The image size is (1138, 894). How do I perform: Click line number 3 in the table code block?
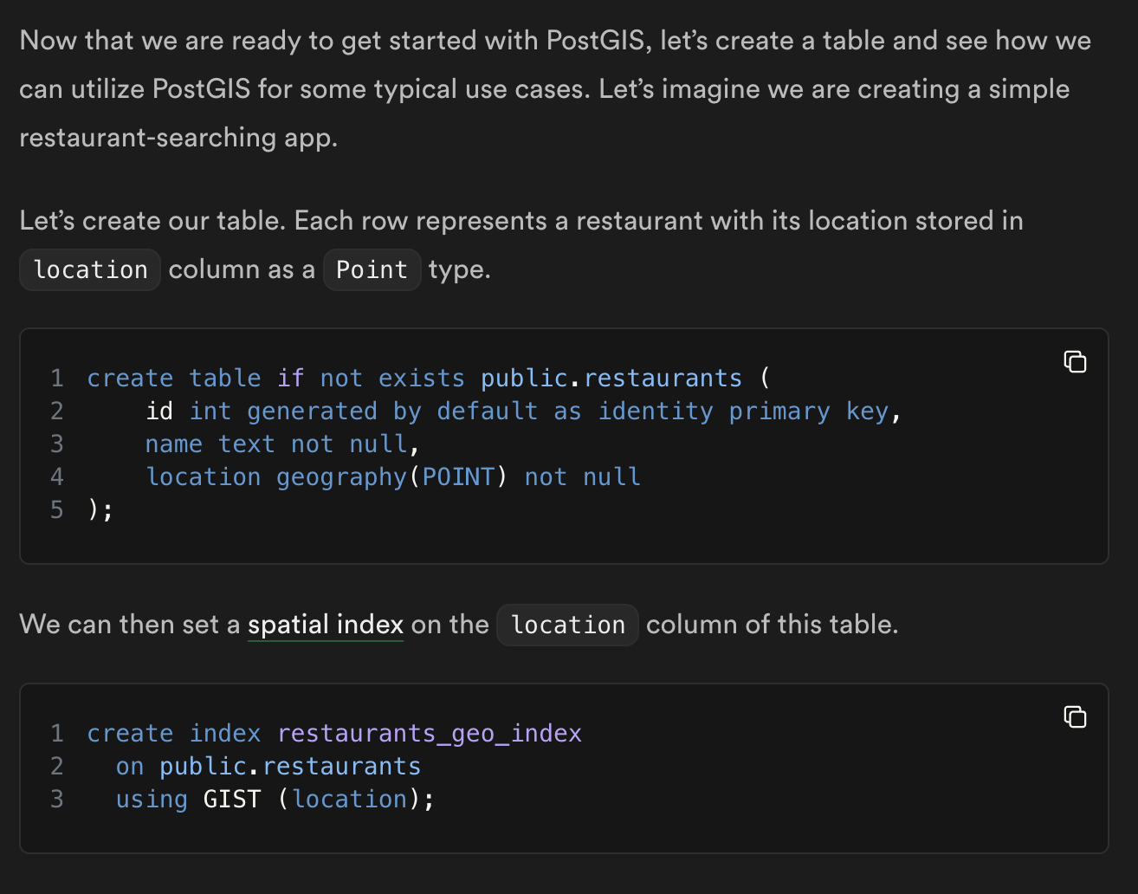pos(56,444)
